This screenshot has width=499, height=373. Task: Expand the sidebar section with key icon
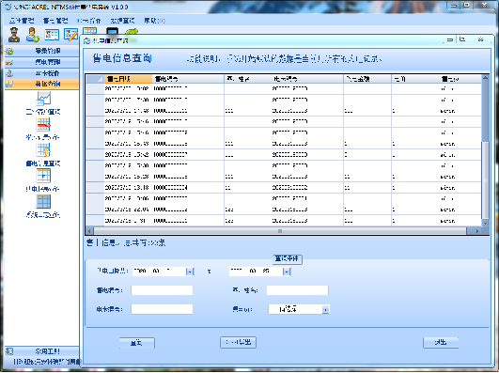click(x=41, y=62)
